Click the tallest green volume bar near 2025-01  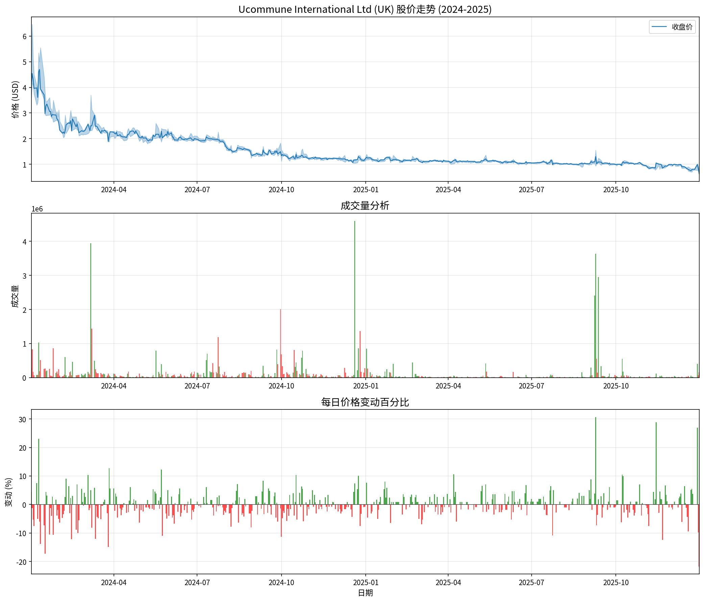[x=355, y=299]
